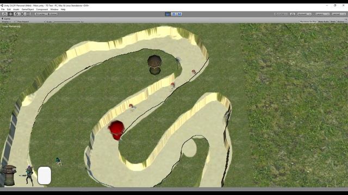Click the Unity logo in the title bar
This screenshot has width=348, height=195.
click(2, 5)
